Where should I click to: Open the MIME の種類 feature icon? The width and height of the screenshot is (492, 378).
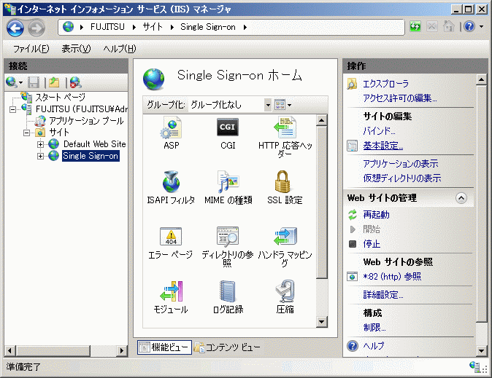pos(228,182)
